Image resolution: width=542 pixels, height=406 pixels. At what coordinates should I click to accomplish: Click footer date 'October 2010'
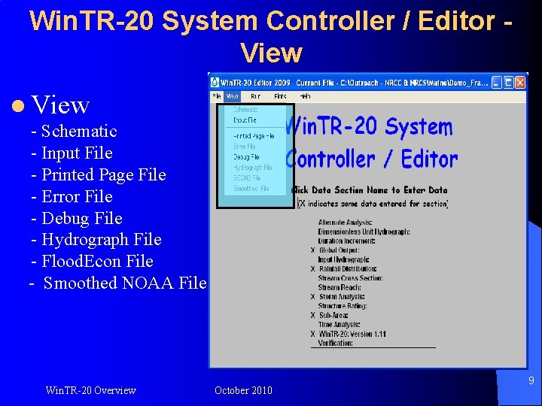click(243, 390)
